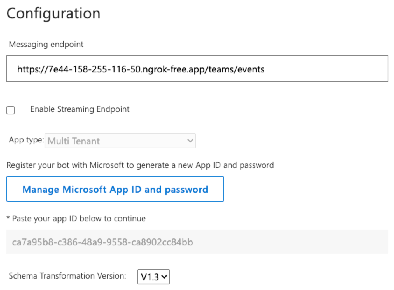Click the Paste your app ID text
The height and width of the screenshot is (290, 394).
(76, 219)
